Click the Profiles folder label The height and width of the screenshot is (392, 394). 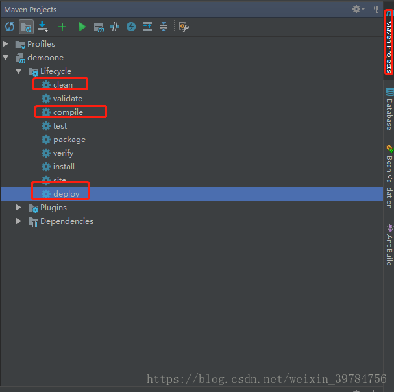[x=41, y=44]
